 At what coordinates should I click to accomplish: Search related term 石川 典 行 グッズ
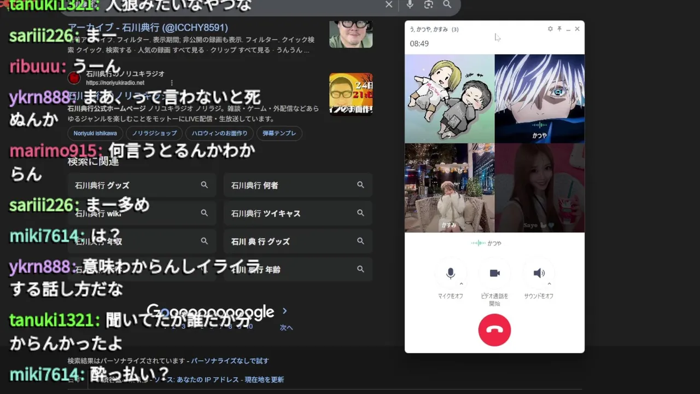[x=298, y=241]
